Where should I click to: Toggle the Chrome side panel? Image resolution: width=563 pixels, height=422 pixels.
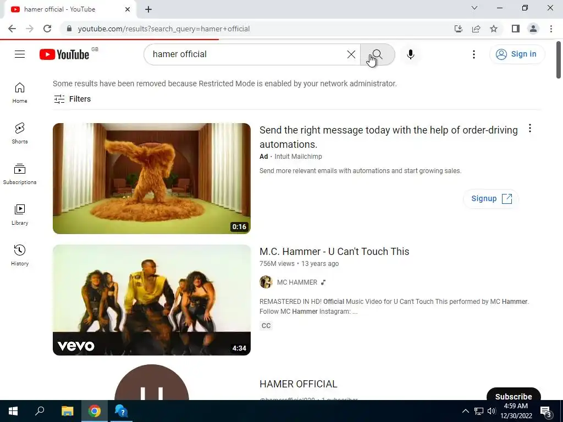pyautogui.click(x=516, y=29)
